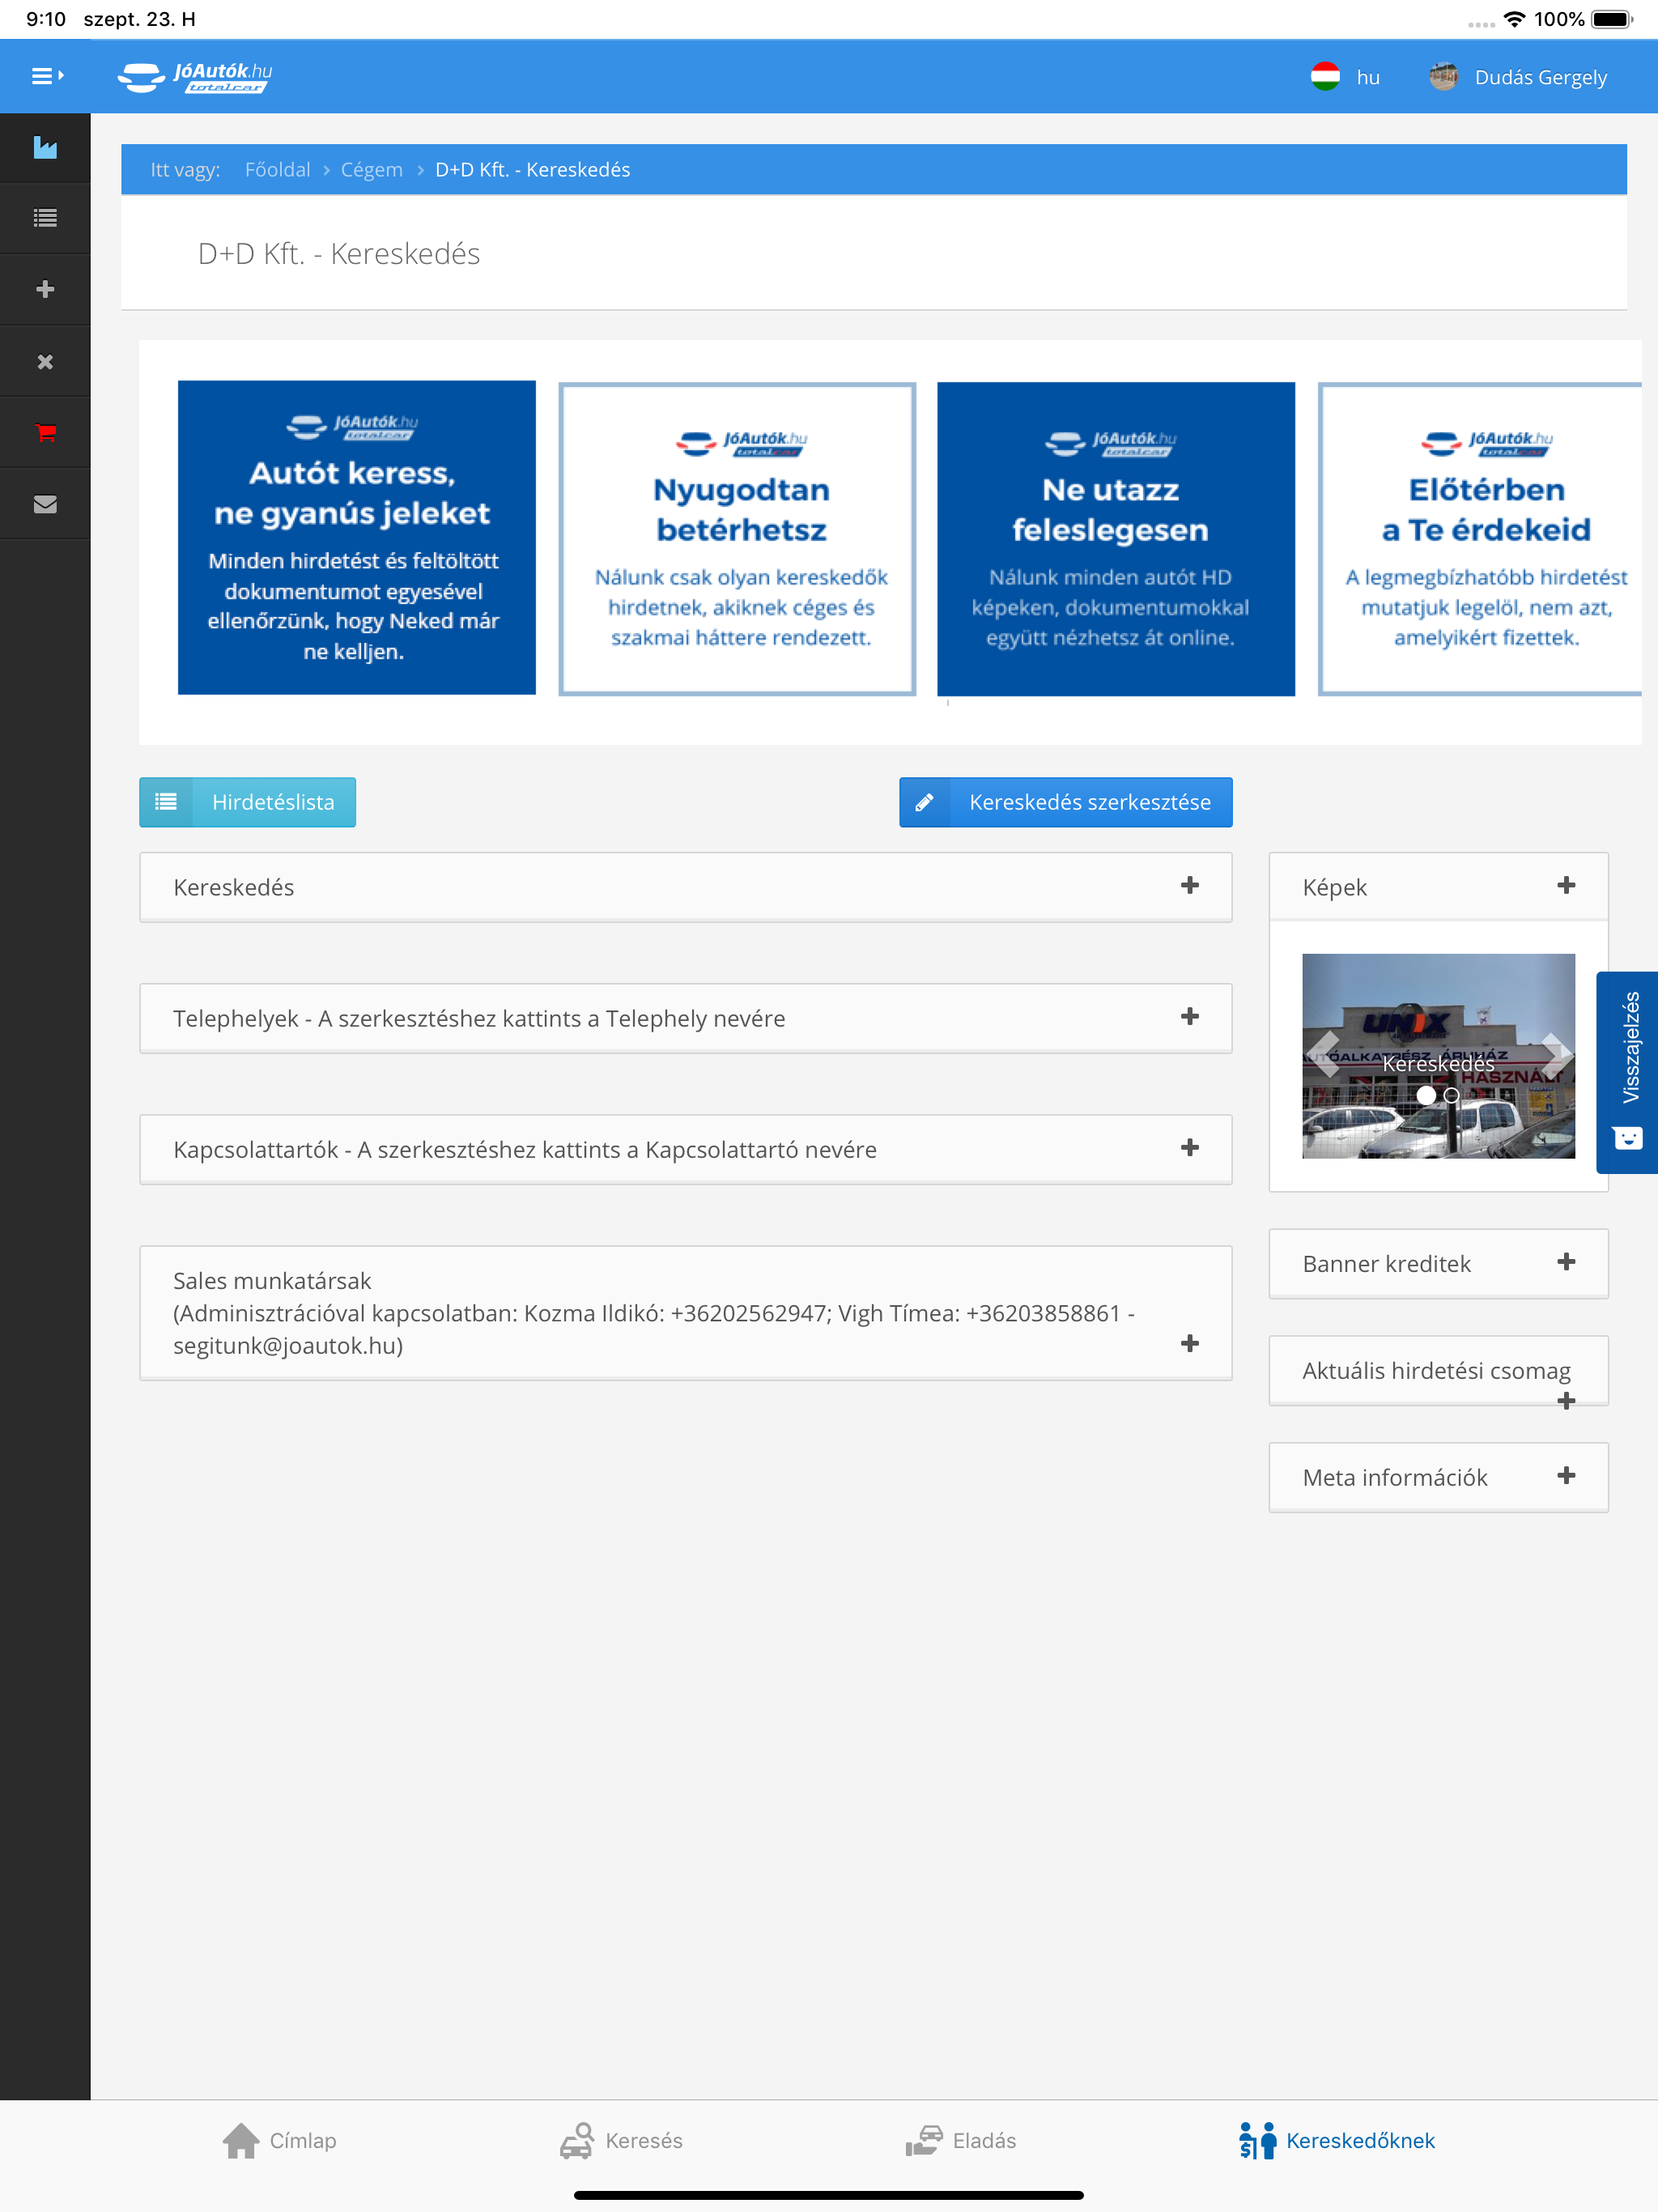Open the envelope messages sidebar icon
This screenshot has width=1658, height=2212.
(x=45, y=504)
